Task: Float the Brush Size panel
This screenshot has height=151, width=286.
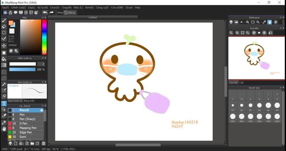Action: point(281,88)
